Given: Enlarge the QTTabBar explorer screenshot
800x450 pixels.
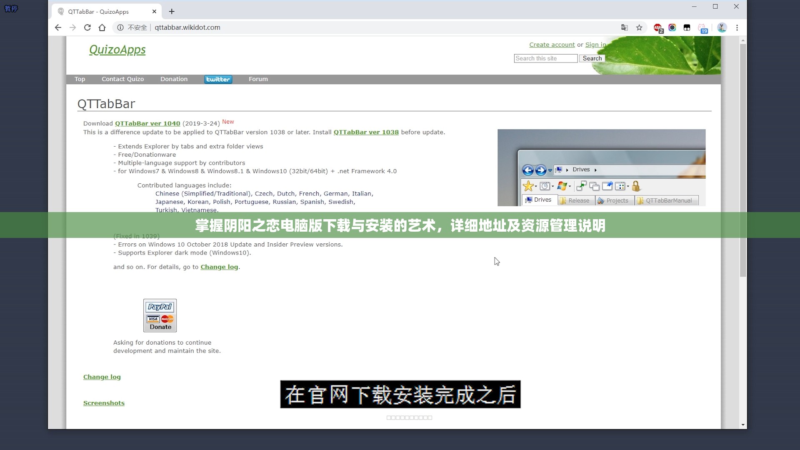Looking at the screenshot, I should (601, 167).
